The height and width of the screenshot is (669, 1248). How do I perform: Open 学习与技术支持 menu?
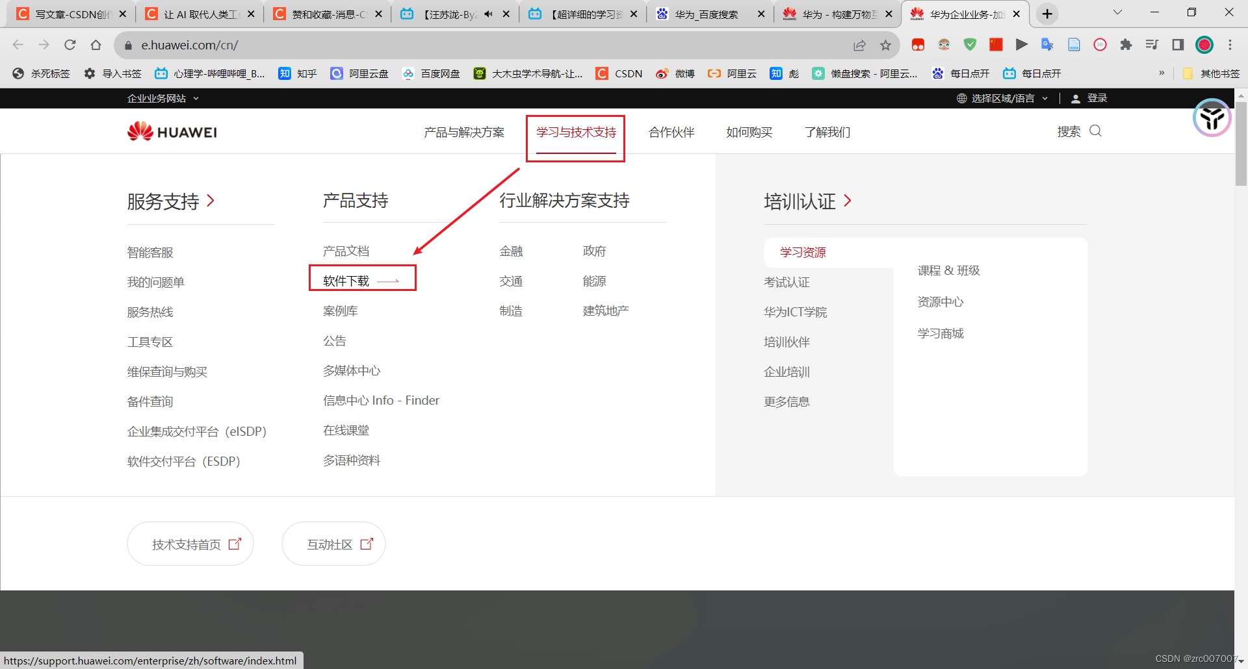pos(576,132)
